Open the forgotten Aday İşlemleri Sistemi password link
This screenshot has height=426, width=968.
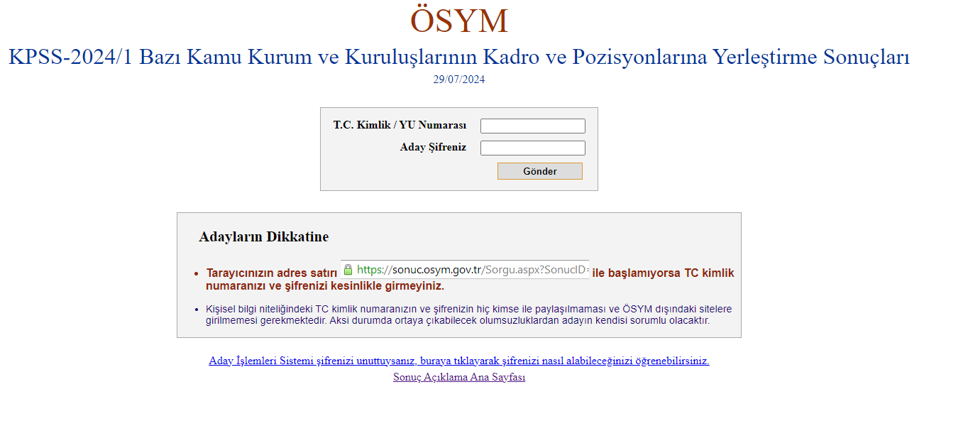459,361
